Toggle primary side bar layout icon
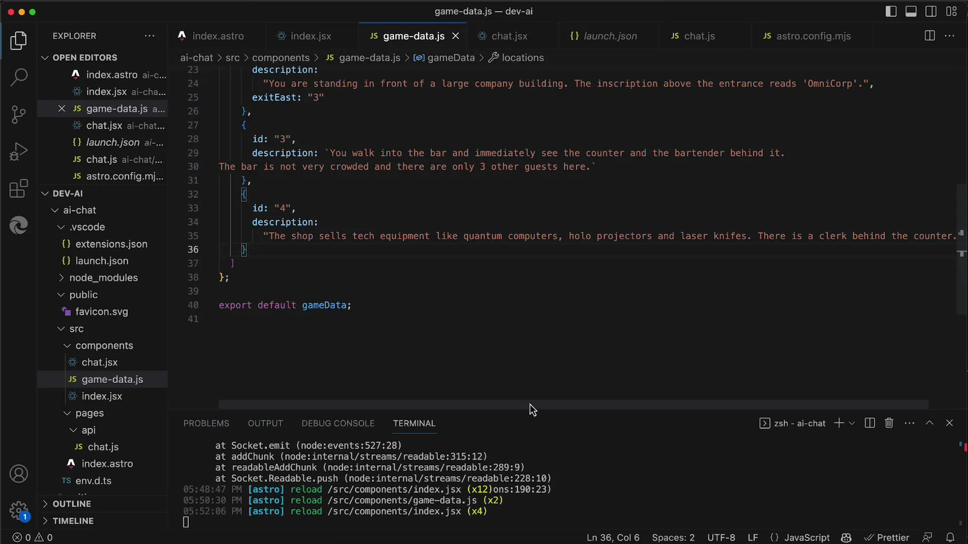Screen dimensions: 968x544 tap(891, 11)
